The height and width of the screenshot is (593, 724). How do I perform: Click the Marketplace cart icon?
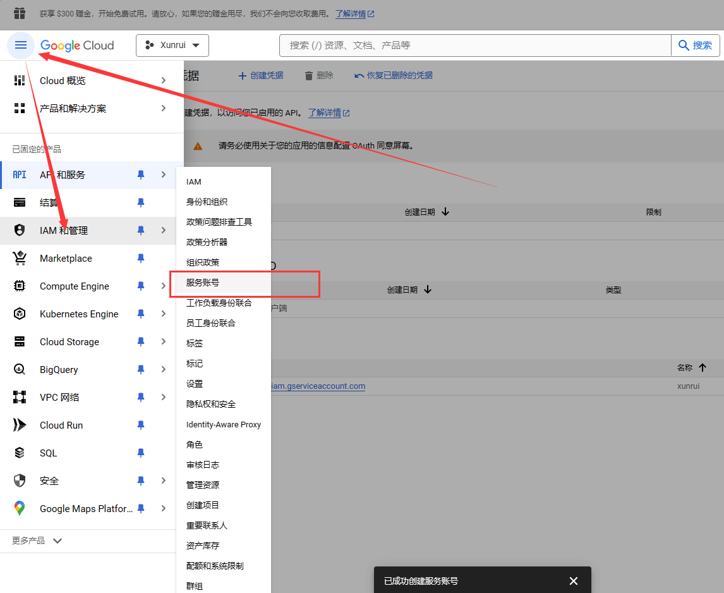[x=20, y=258]
